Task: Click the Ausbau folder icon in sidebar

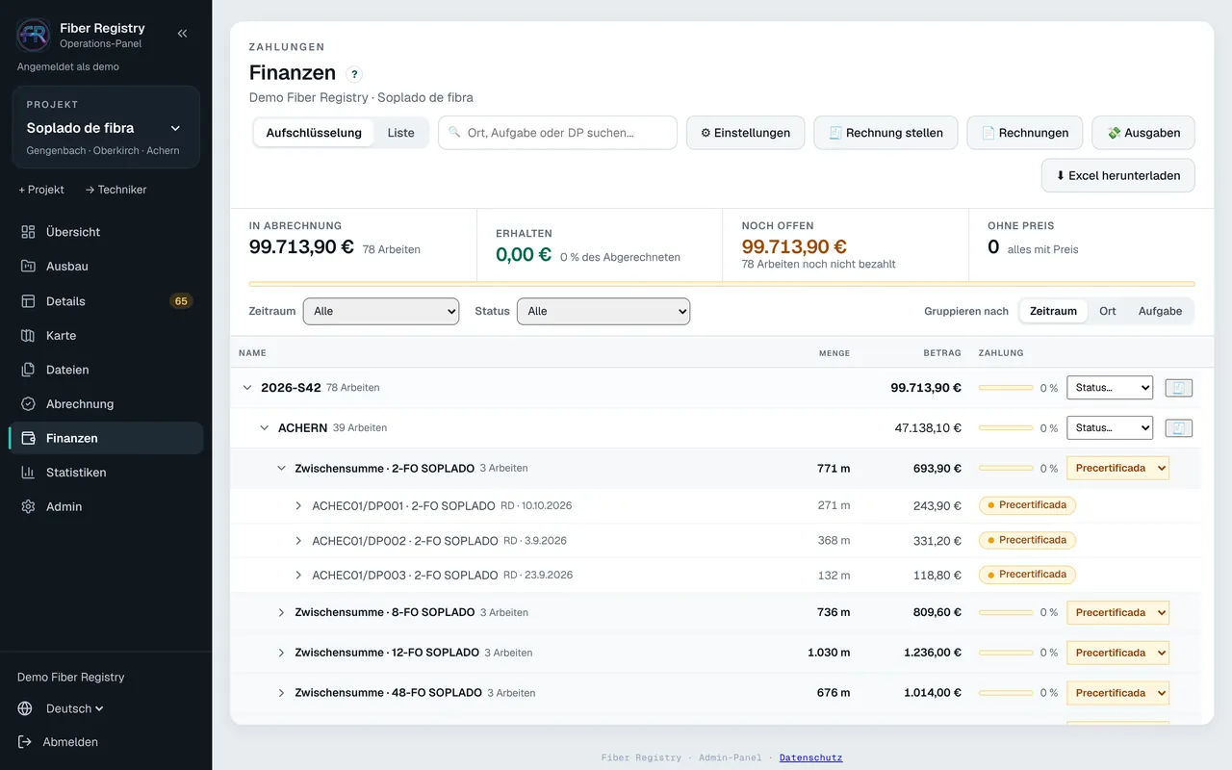Action: click(x=28, y=267)
